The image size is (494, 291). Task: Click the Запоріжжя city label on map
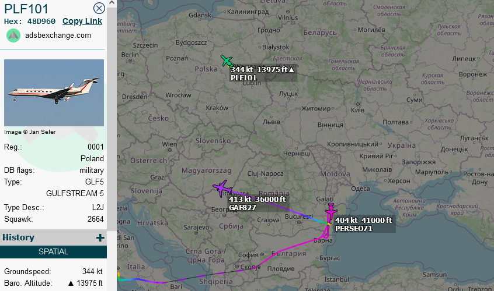pyautogui.click(x=419, y=162)
